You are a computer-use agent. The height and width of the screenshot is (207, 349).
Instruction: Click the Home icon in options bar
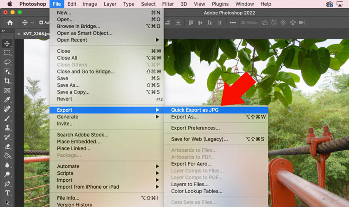pyautogui.click(x=10, y=23)
